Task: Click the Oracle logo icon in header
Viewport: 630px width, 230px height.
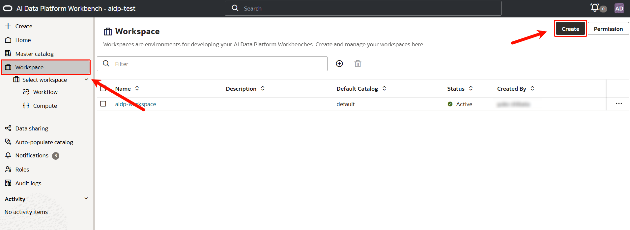Action: [8, 9]
